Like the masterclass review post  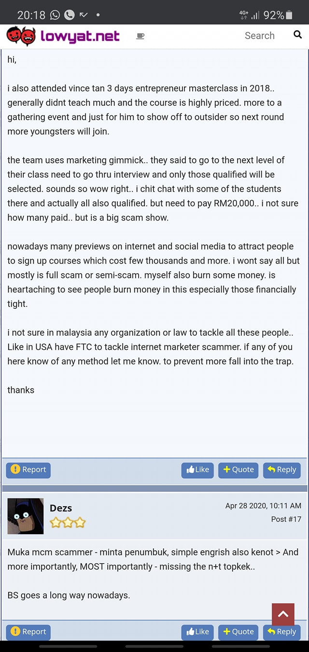[x=197, y=470]
